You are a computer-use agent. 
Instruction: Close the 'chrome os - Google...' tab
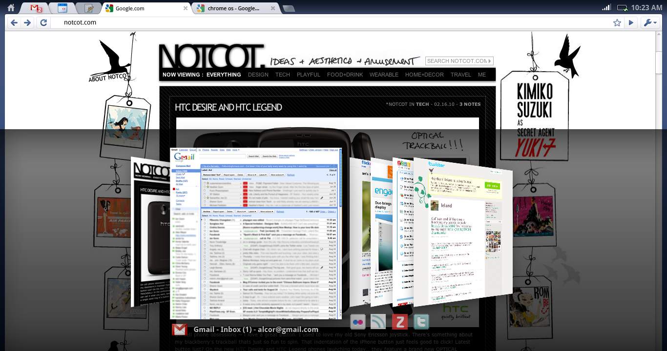click(x=273, y=8)
